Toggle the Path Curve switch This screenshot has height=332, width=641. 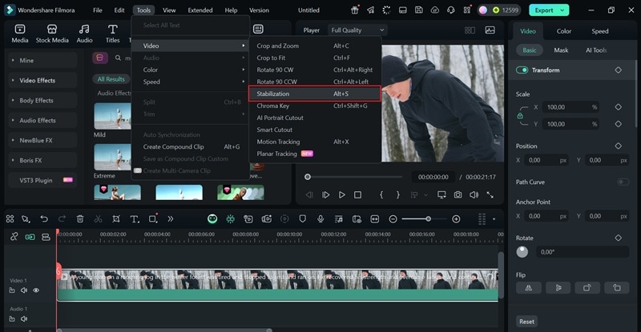(x=623, y=182)
